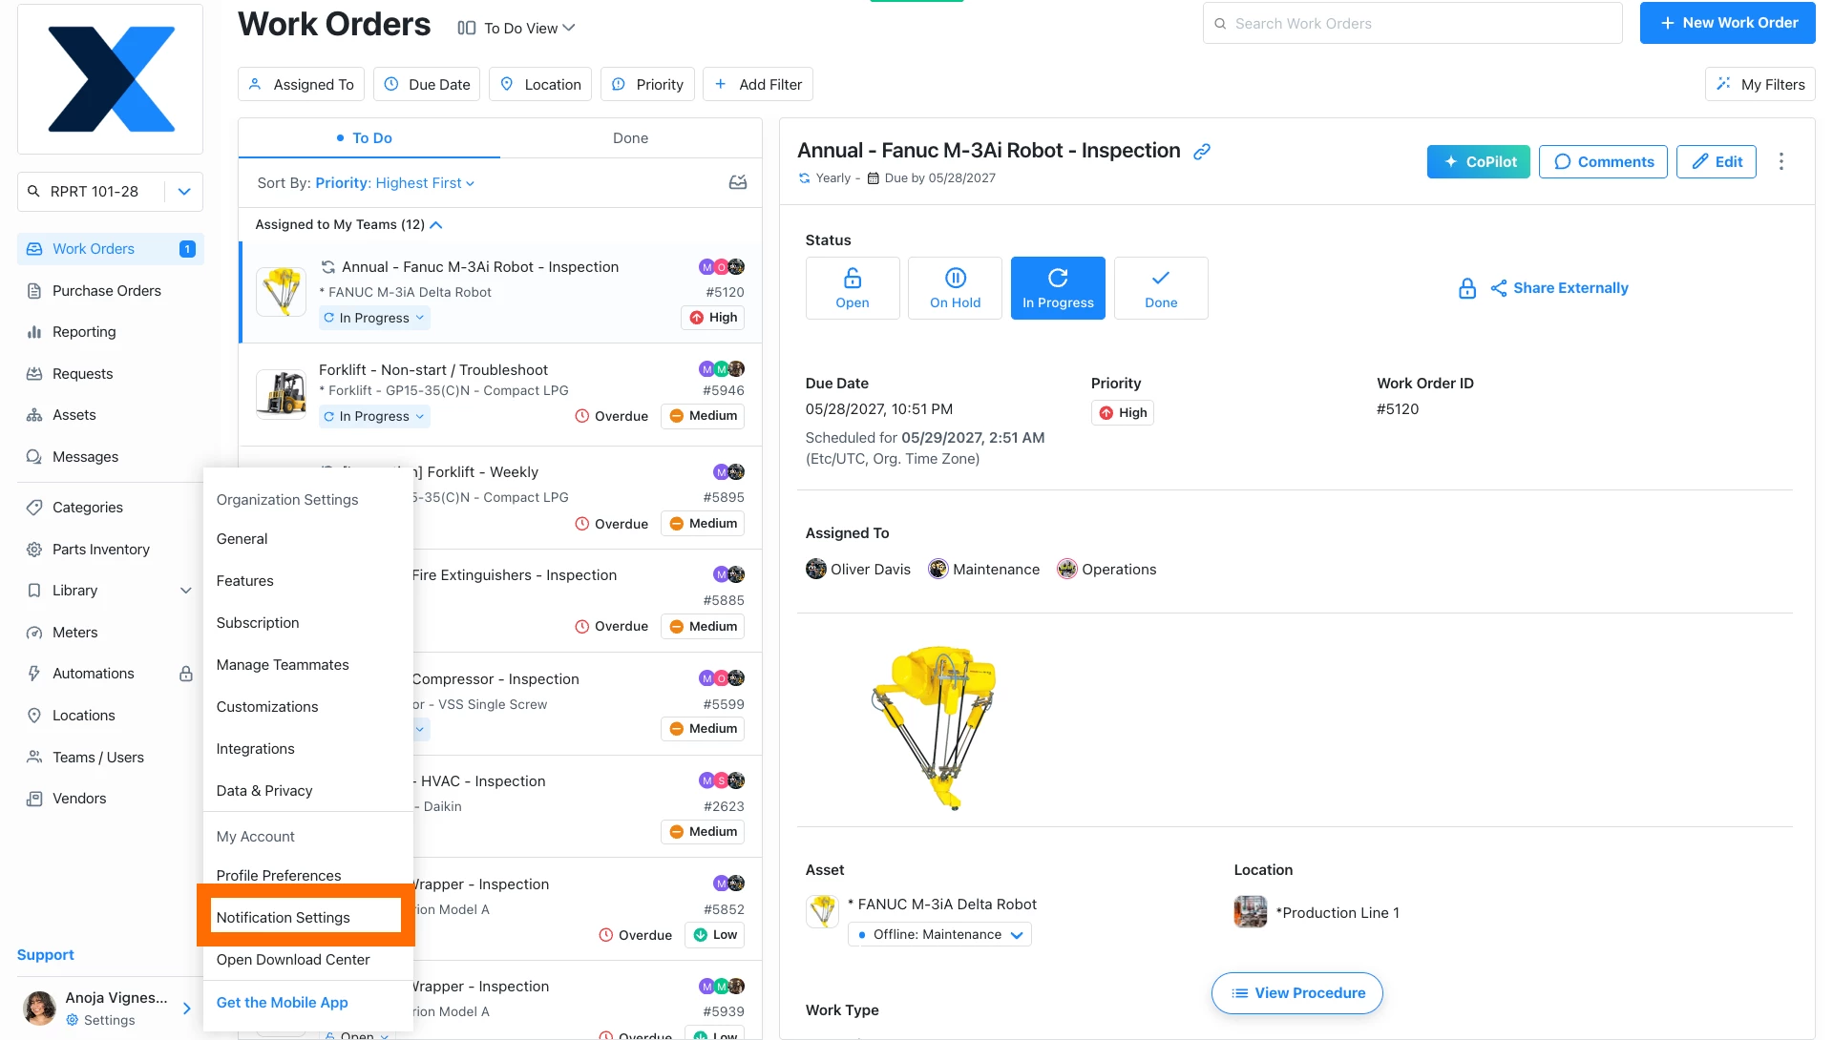The height and width of the screenshot is (1040, 1833).
Task: Click the Get the Mobile App link
Action: coord(282,1003)
